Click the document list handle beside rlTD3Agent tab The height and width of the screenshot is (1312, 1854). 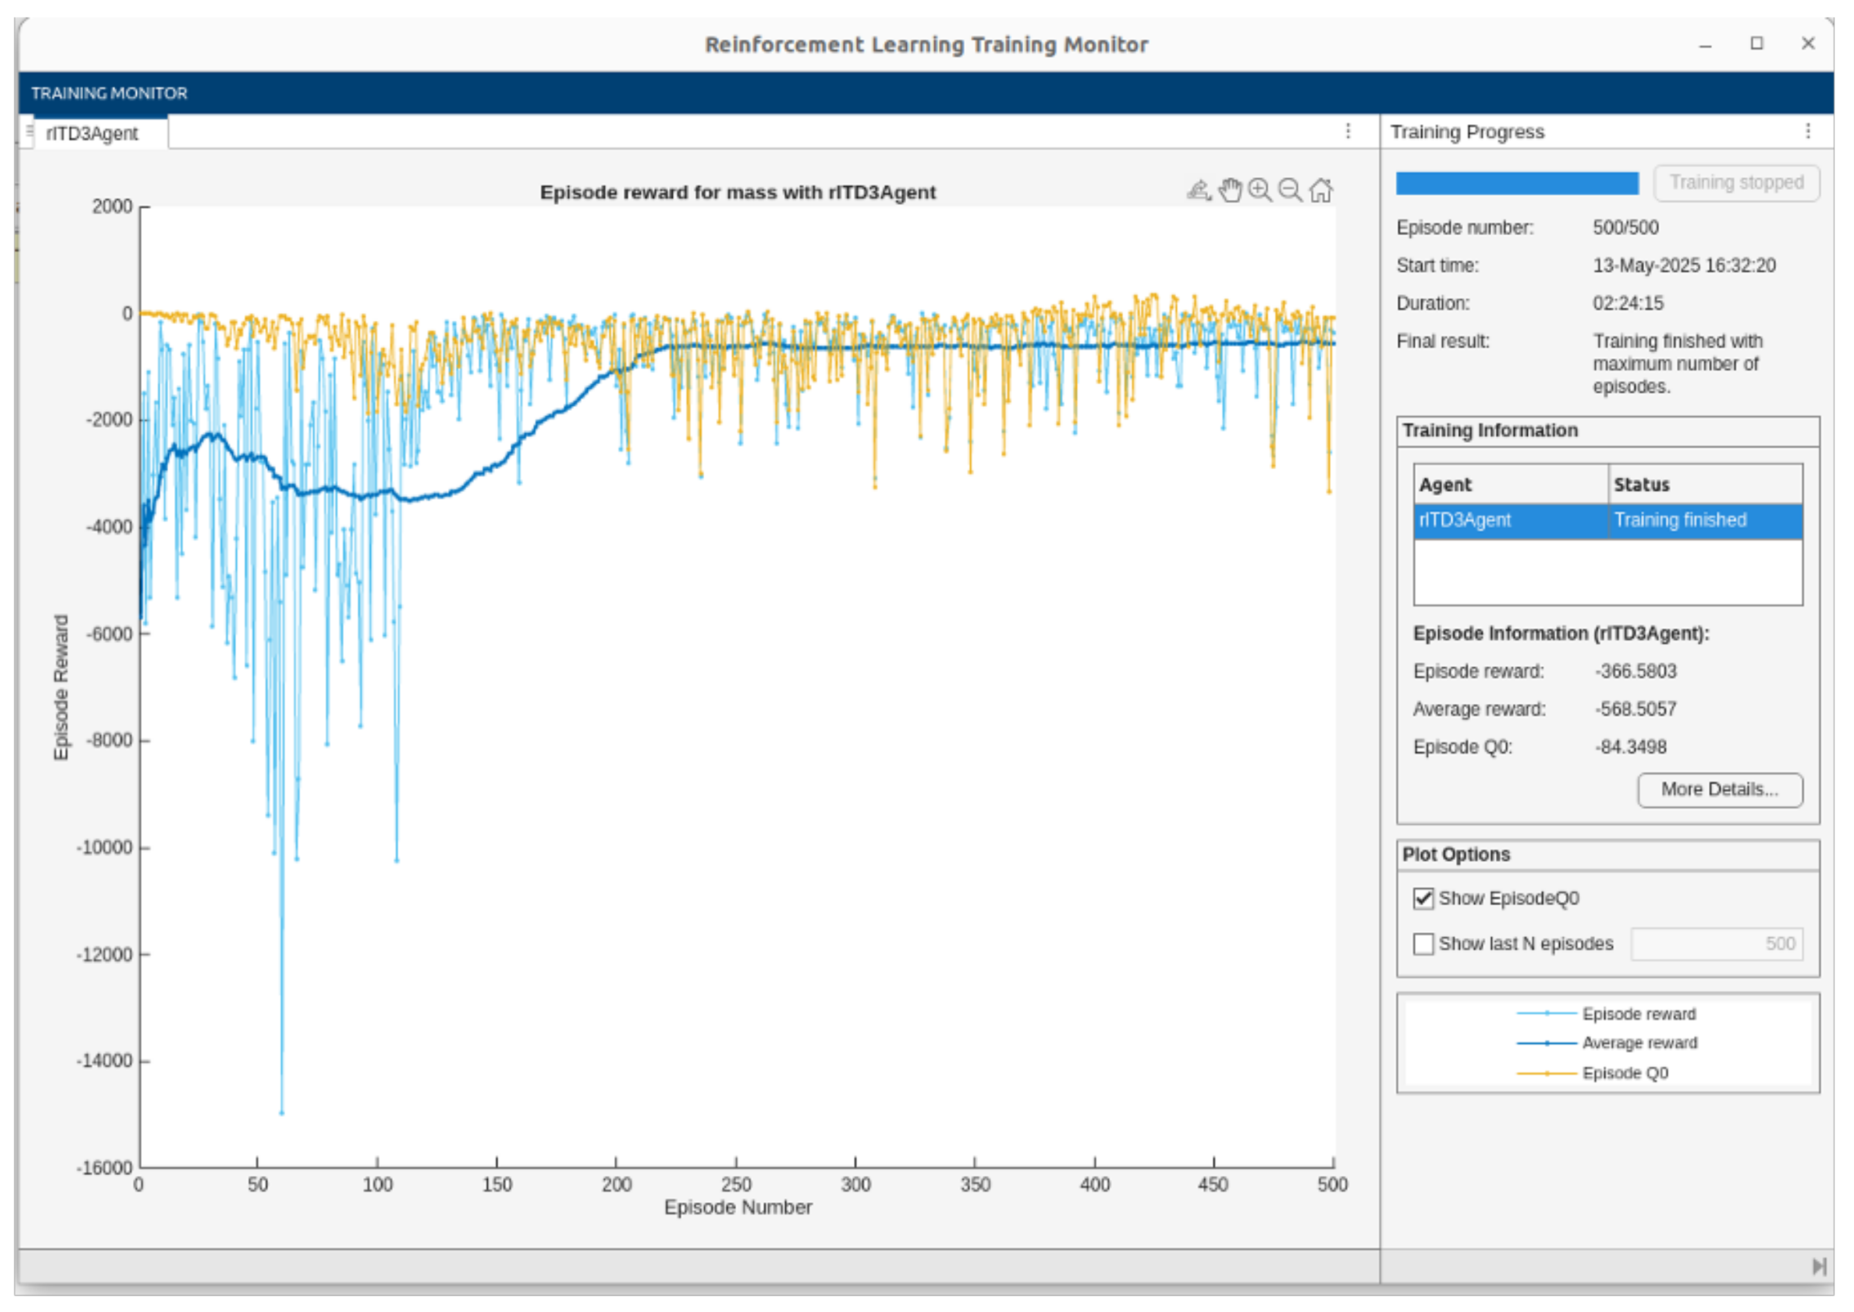[x=29, y=132]
